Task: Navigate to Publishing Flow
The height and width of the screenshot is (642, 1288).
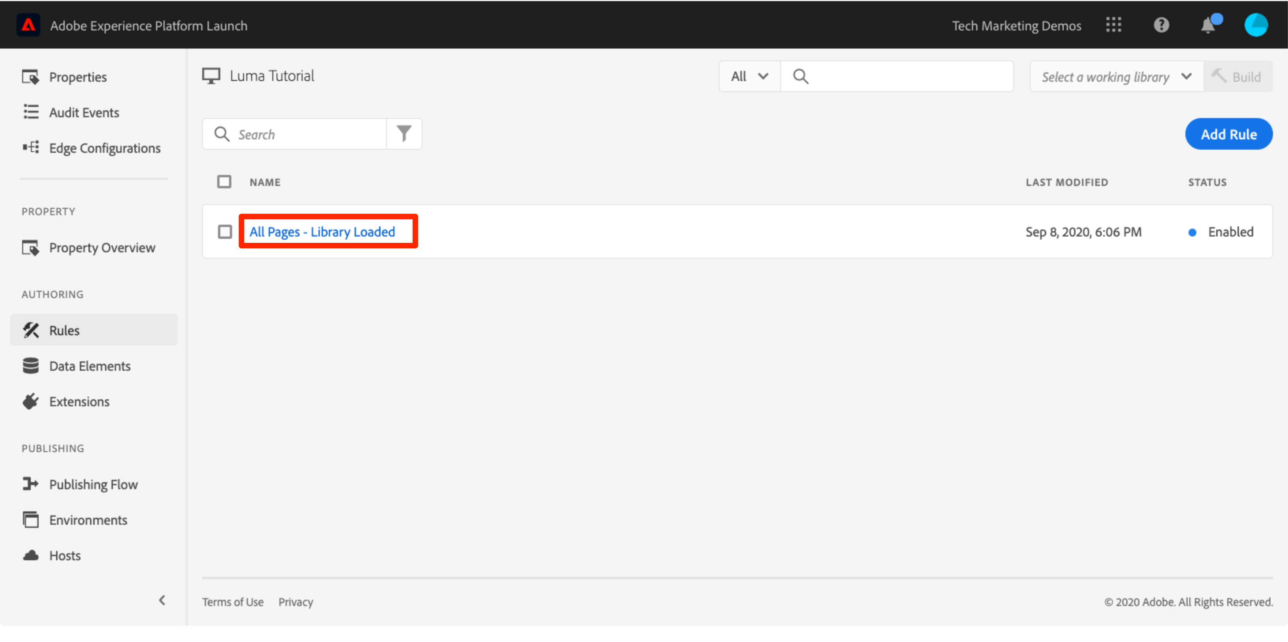Action: pyautogui.click(x=93, y=484)
